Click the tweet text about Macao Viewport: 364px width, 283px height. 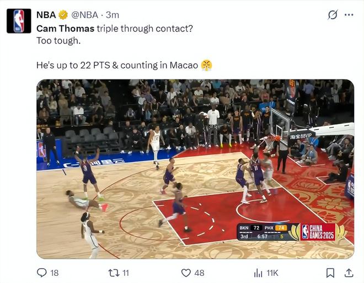click(x=117, y=65)
